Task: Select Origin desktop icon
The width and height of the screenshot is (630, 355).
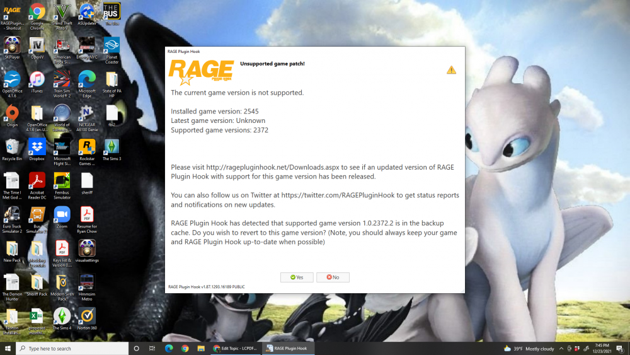Action: click(x=12, y=116)
